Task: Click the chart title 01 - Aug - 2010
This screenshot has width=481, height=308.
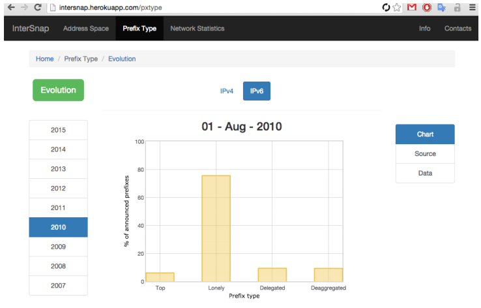Action: coord(242,127)
